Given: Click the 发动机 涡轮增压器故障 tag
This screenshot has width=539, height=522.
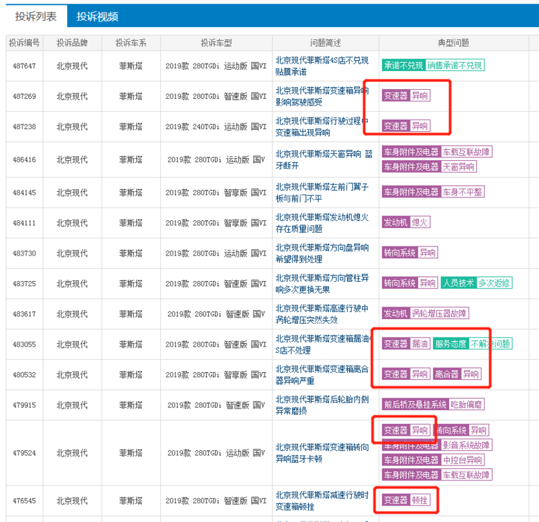Looking at the screenshot, I should pos(426,313).
